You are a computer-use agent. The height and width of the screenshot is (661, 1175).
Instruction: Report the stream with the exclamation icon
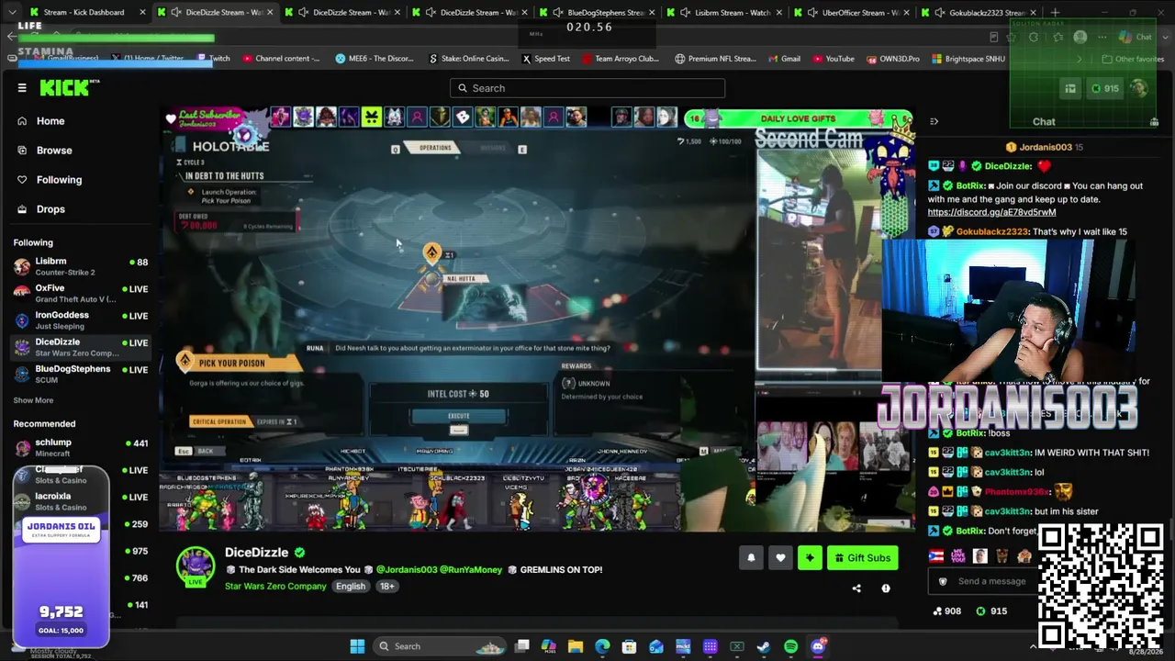click(886, 588)
